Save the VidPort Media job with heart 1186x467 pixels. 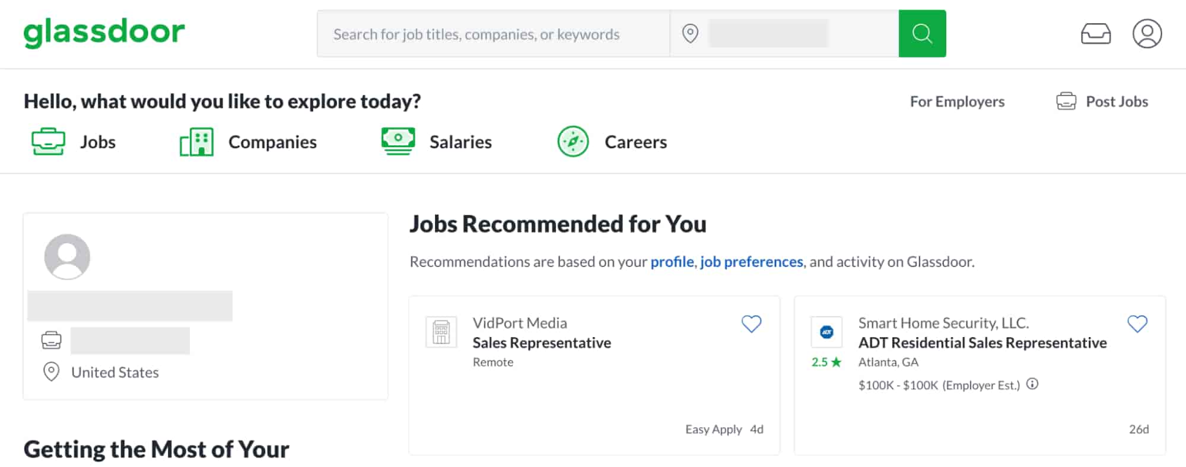751,323
